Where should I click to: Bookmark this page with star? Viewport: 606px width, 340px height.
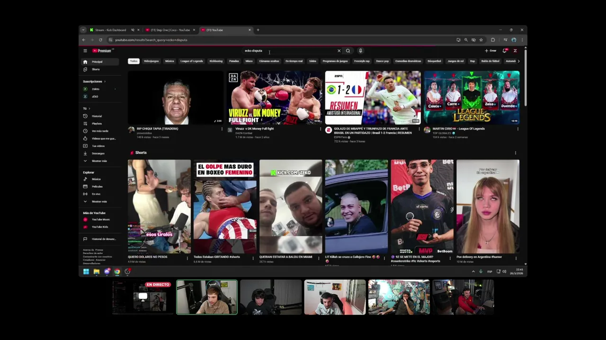pyautogui.click(x=481, y=40)
